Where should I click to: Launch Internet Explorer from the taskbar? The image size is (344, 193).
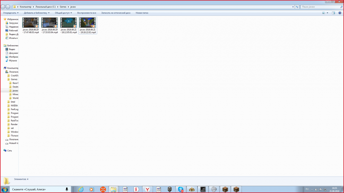tap(80, 189)
